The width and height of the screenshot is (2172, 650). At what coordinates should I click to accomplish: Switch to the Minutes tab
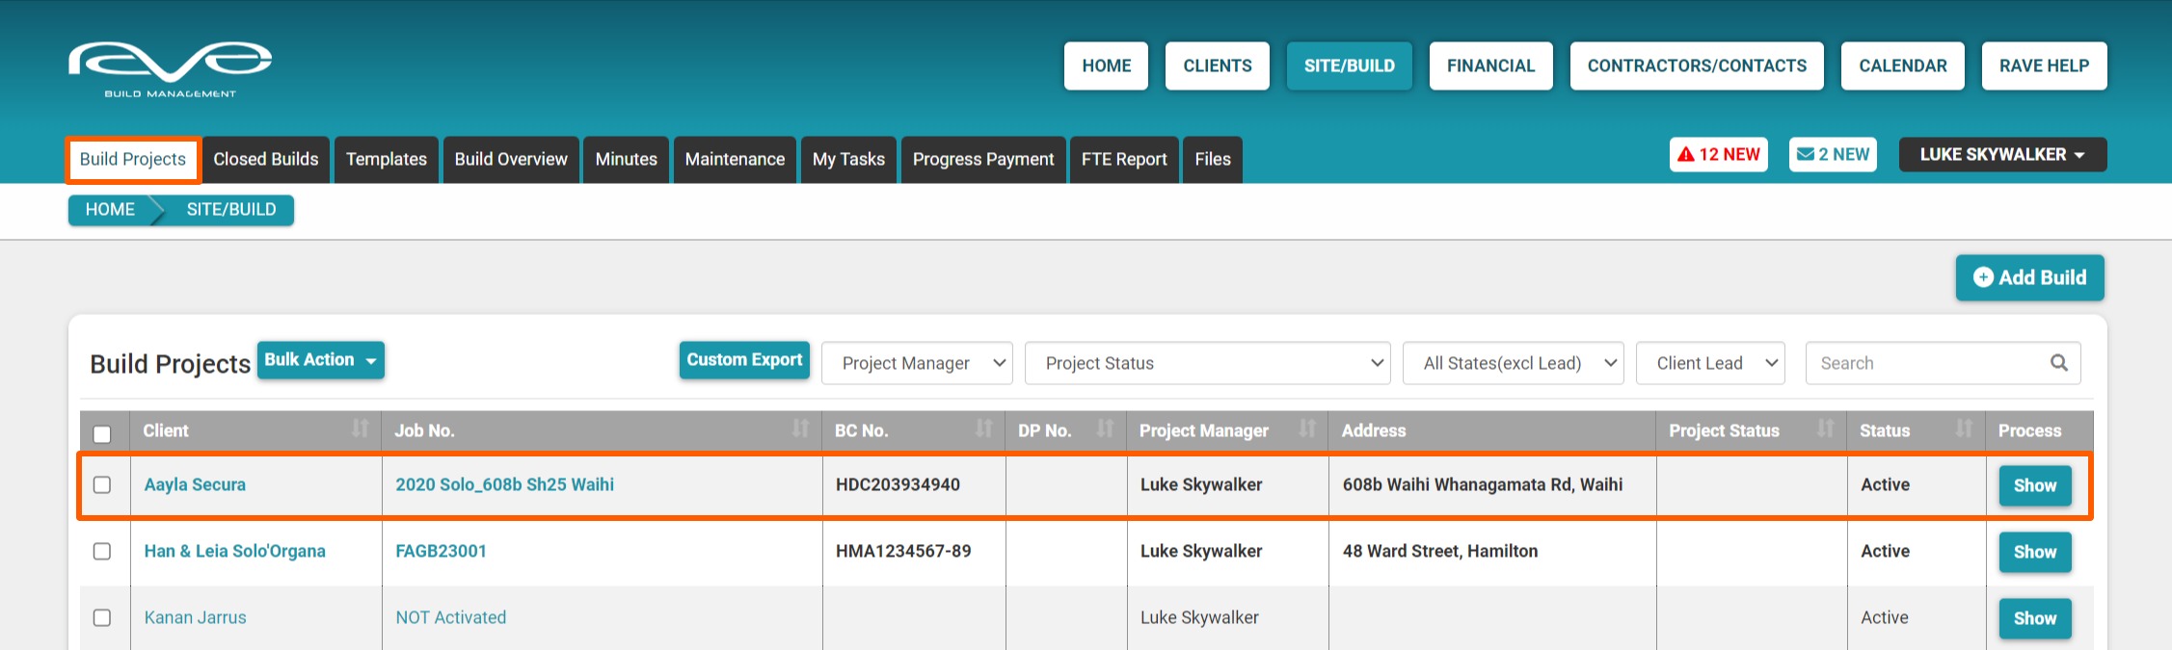626,160
